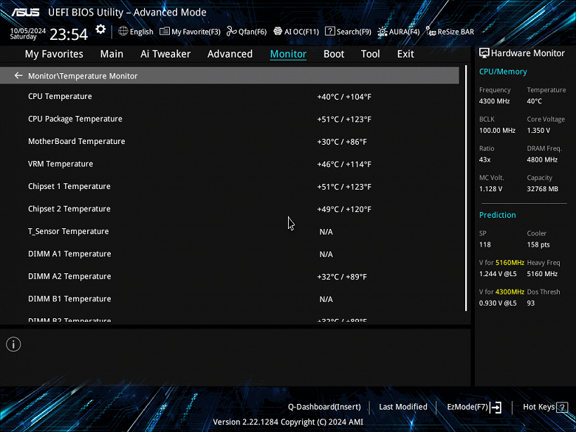Viewport: 576px width, 432px height.
Task: Click Dos Thresh value 93
Action: click(531, 303)
